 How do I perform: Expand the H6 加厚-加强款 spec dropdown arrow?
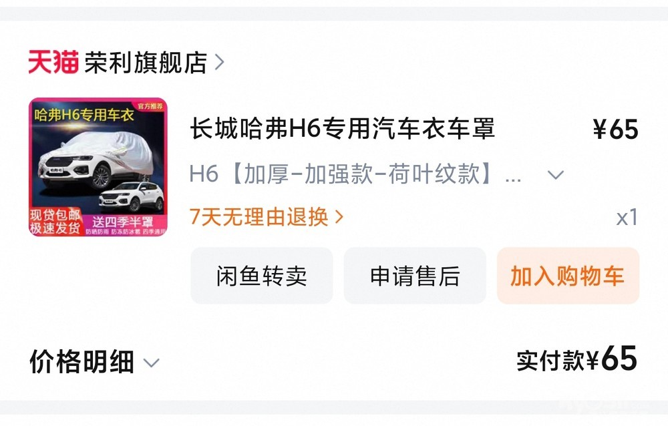[556, 175]
